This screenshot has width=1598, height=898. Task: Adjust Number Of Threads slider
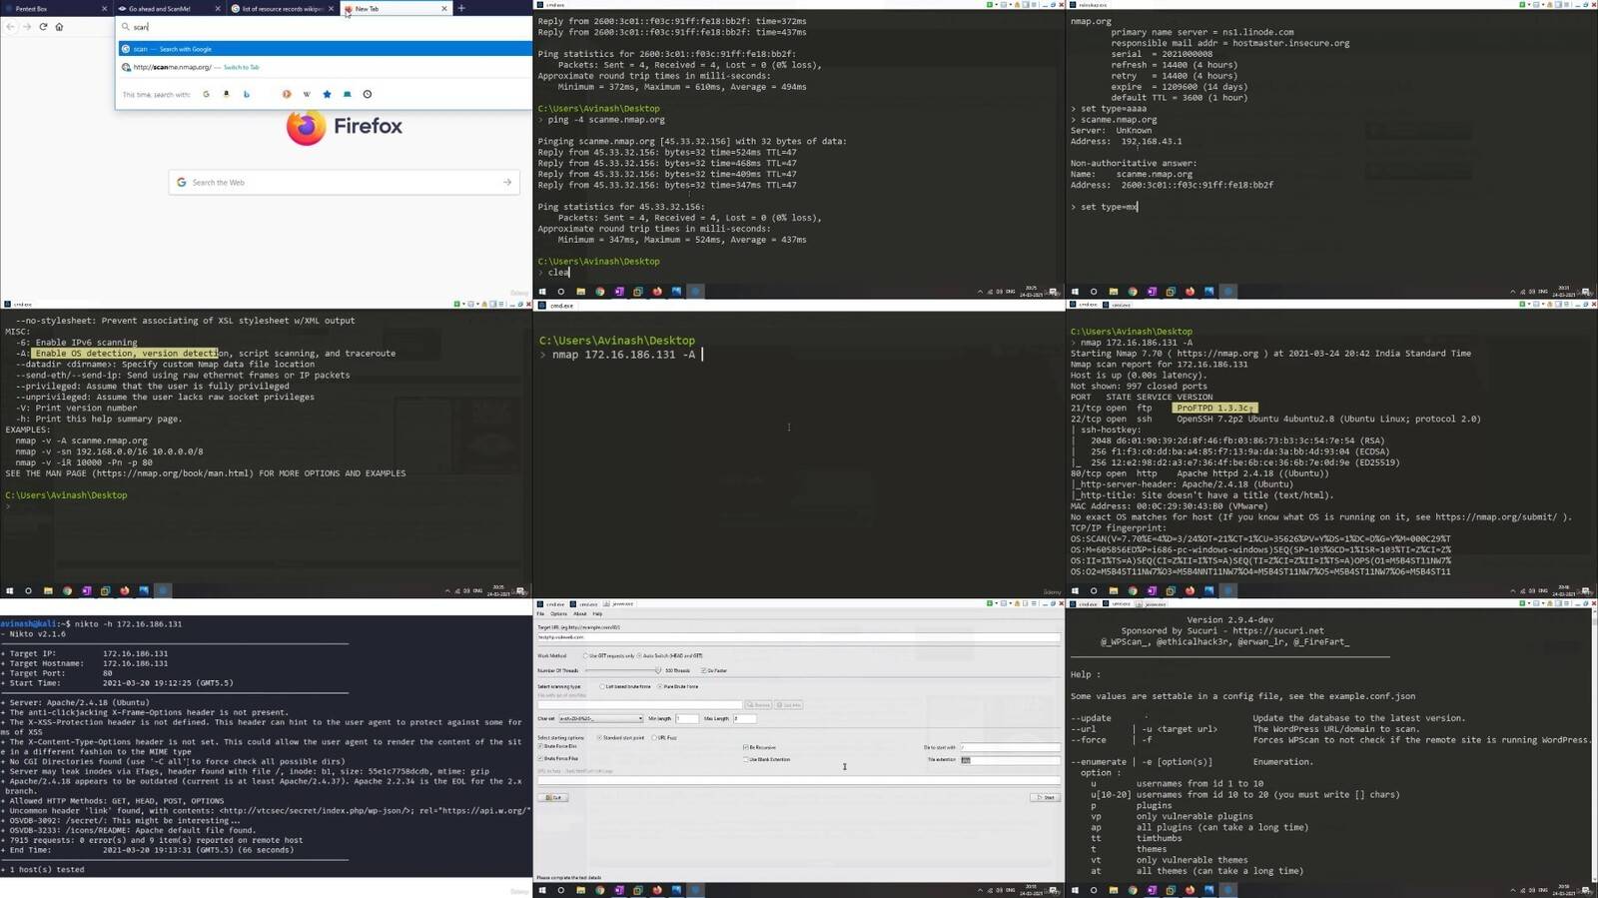[621, 670]
